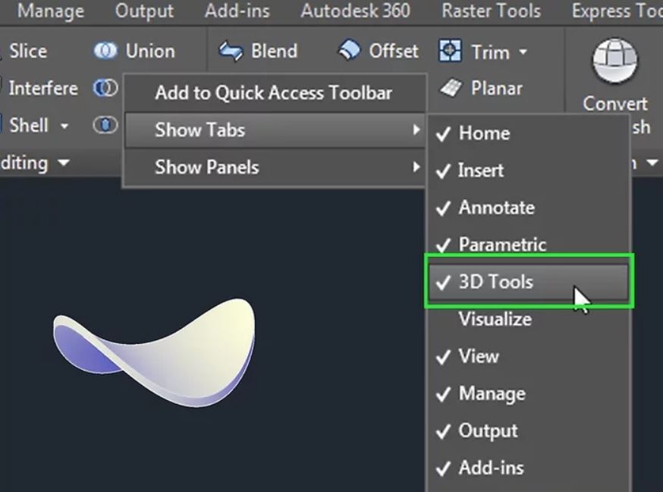Switch to the Manage ribbon tab
This screenshot has height=492, width=663.
pyautogui.click(x=50, y=11)
